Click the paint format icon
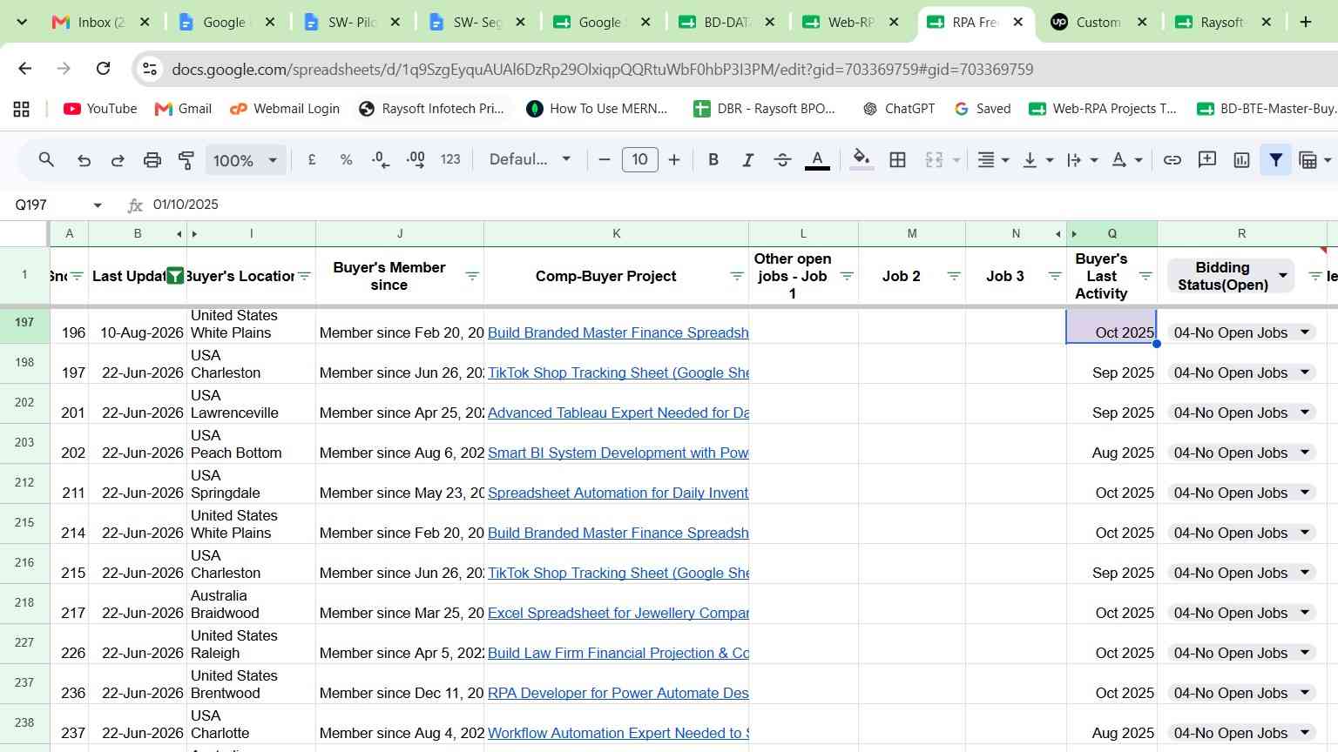The width and height of the screenshot is (1338, 752). click(x=186, y=160)
